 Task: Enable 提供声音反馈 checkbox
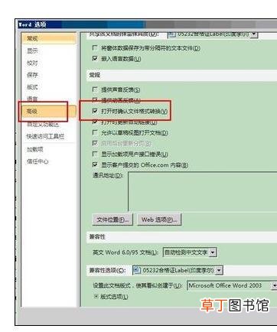tap(95, 90)
